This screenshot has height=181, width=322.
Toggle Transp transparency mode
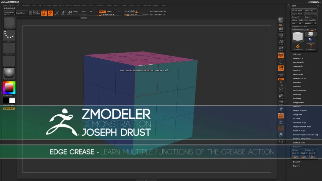coord(281,122)
